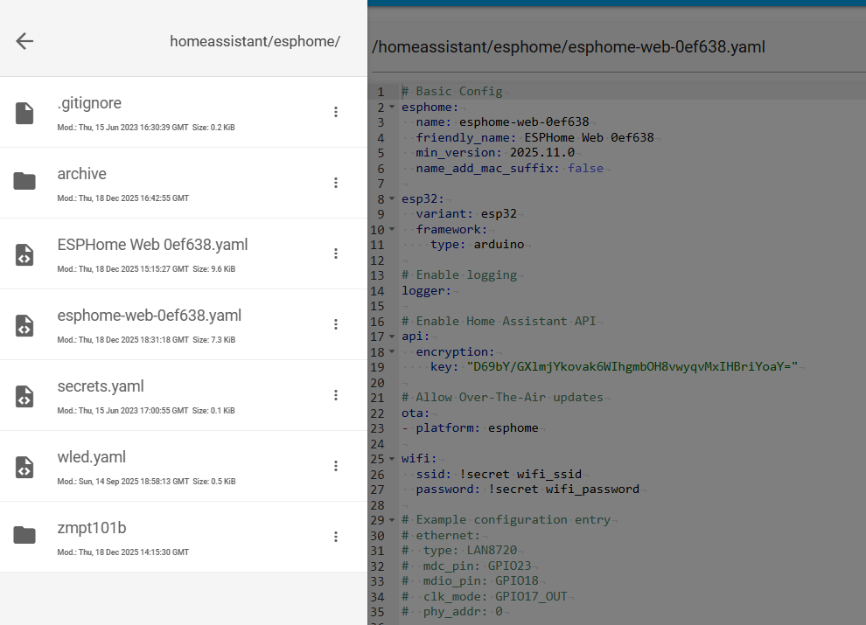The height and width of the screenshot is (625, 866).
Task: Open options menu for .gitignore file
Action: tap(335, 112)
